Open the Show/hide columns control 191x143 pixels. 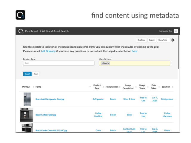coord(163,40)
